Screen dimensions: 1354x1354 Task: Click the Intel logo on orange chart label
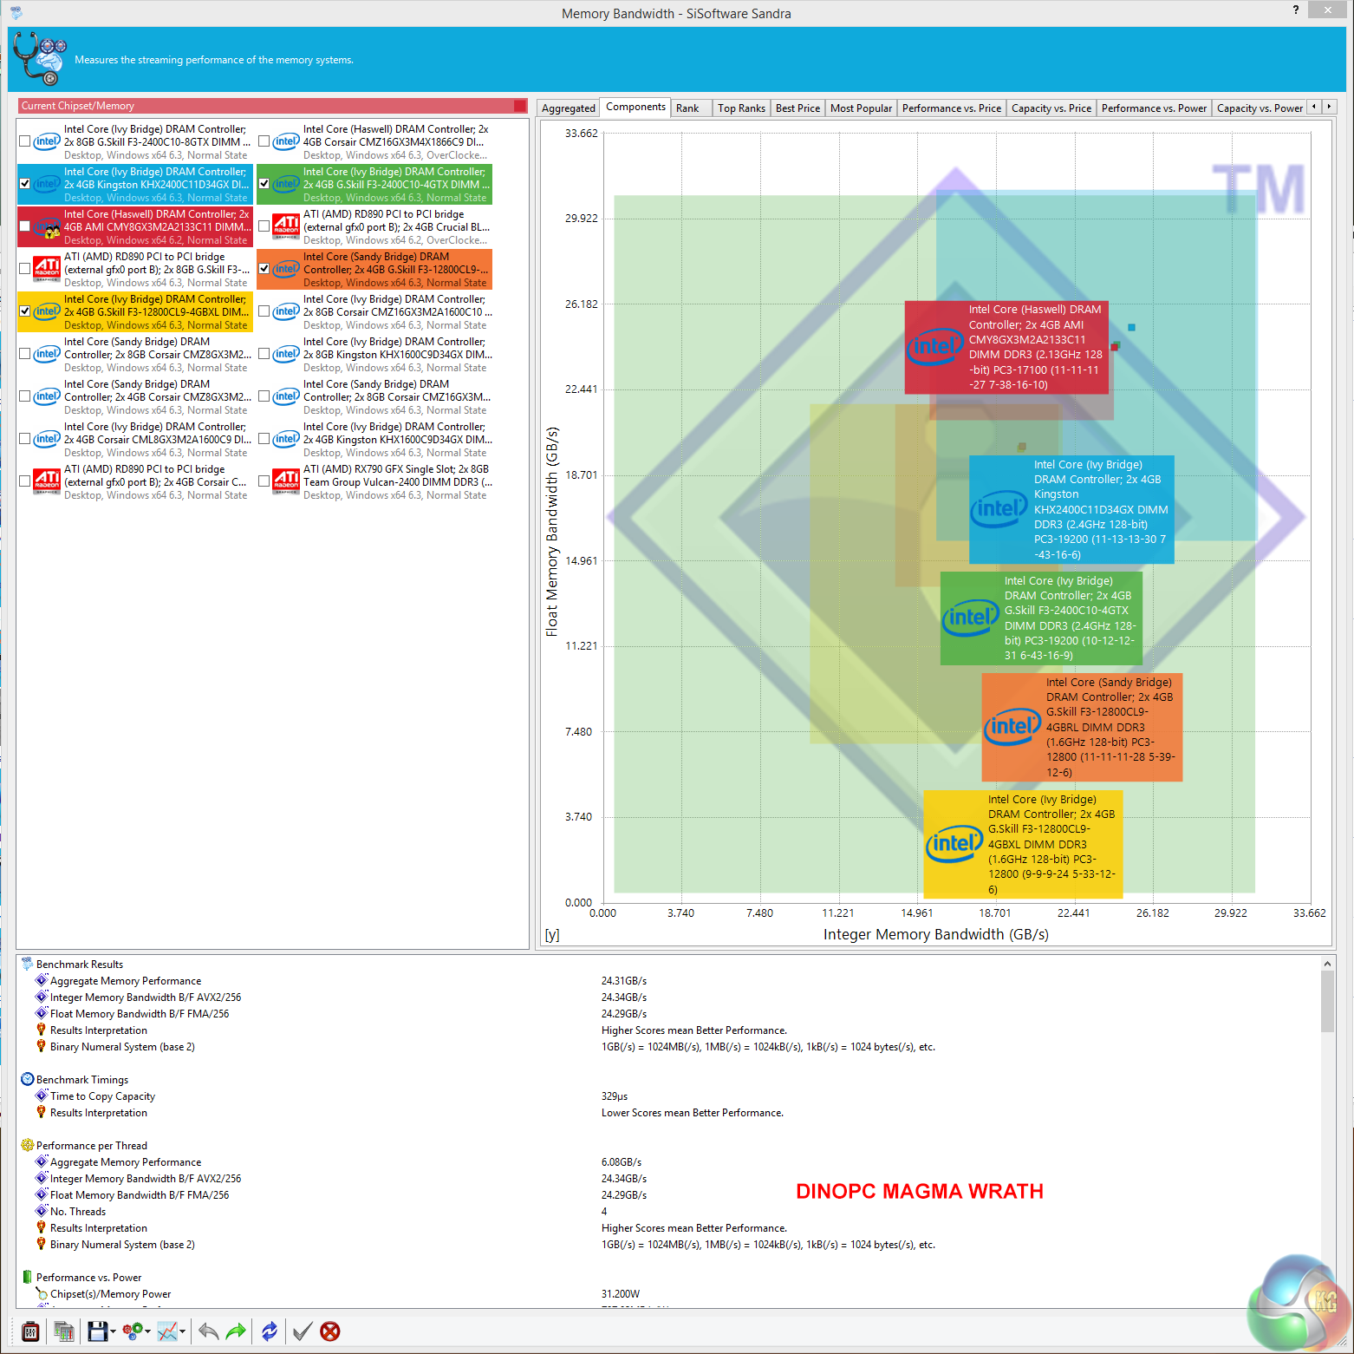point(1012,727)
